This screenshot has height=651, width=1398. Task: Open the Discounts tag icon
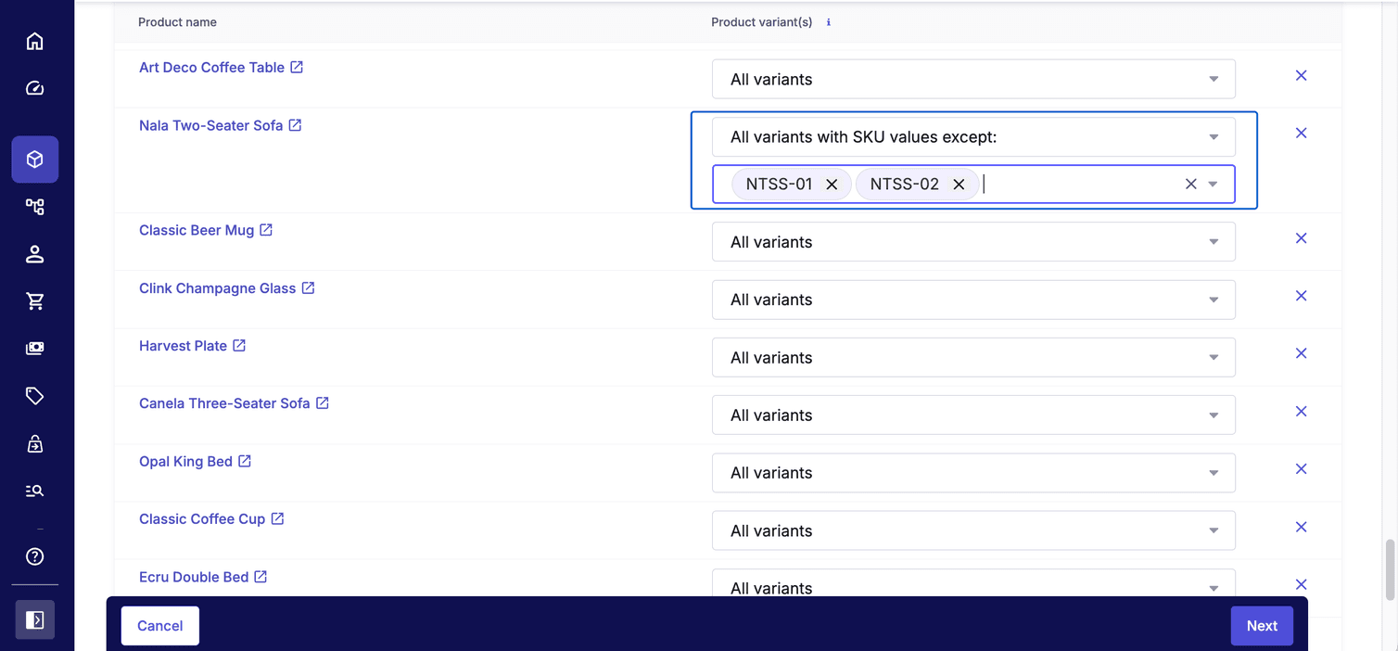point(34,395)
